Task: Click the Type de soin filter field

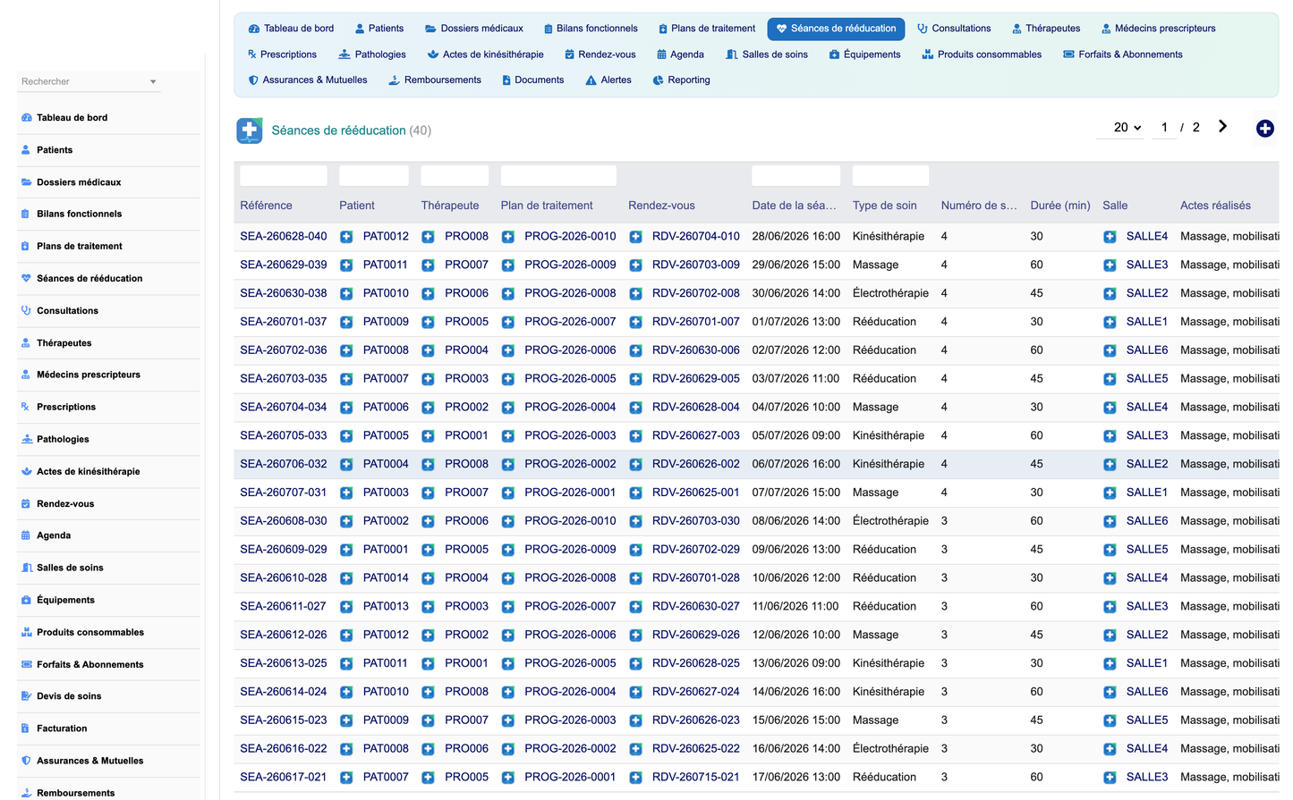Action: [890, 176]
